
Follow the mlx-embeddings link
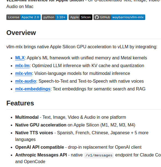[33, 89]
